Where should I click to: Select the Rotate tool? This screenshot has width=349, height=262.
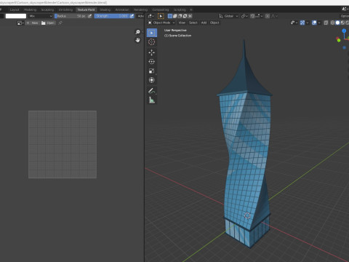pyautogui.click(x=152, y=62)
